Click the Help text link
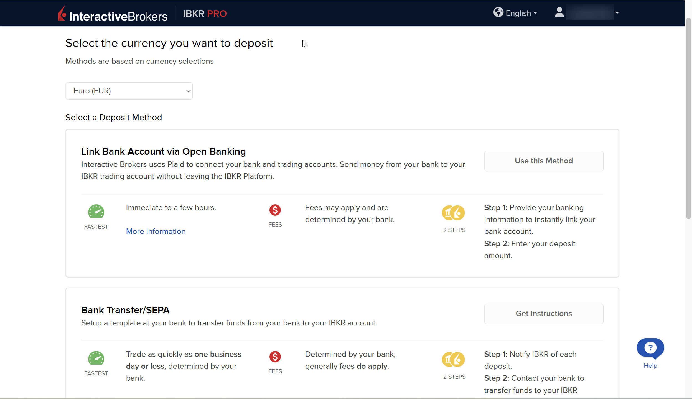Image resolution: width=692 pixels, height=407 pixels. tap(650, 365)
